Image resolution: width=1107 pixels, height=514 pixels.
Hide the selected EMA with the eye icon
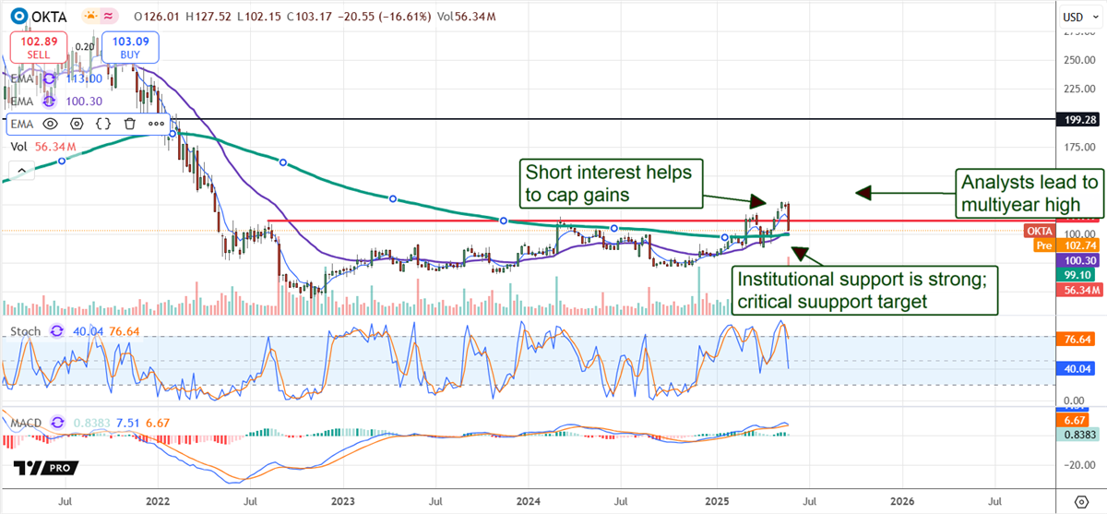pyautogui.click(x=50, y=123)
